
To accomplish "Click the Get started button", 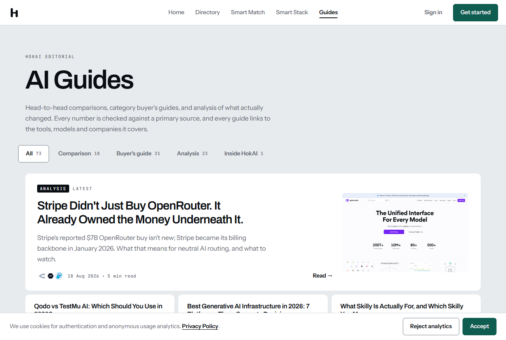I will coord(476,13).
